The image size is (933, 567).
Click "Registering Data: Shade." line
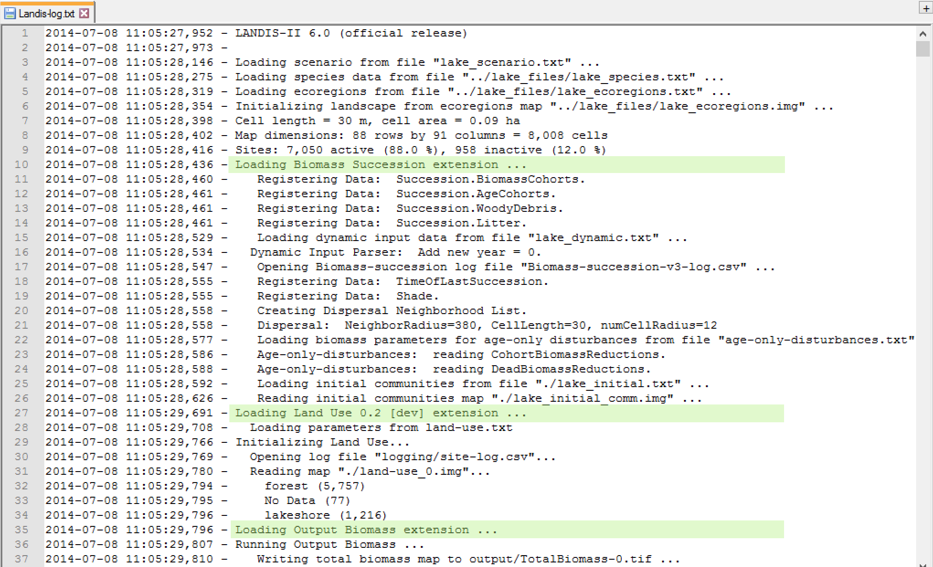348,296
